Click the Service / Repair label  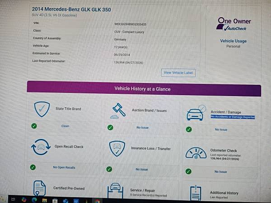click(x=143, y=190)
